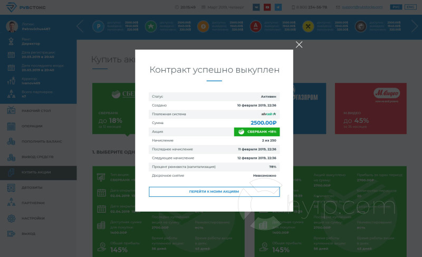Select the blue Payeer P wallet icon
Viewport: 422px width, 257px height.
pos(98,26)
